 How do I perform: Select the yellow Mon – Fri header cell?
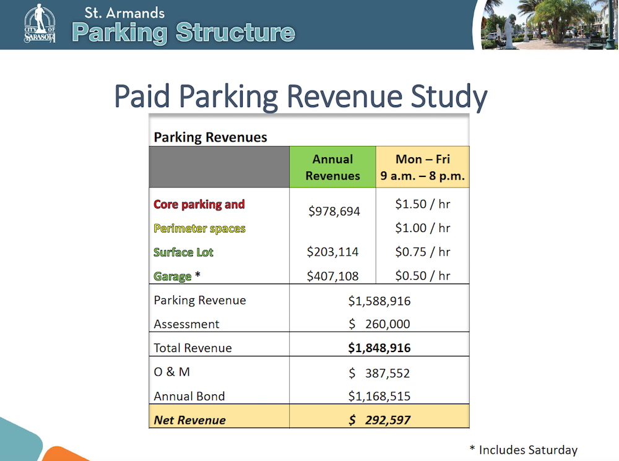tap(423, 167)
